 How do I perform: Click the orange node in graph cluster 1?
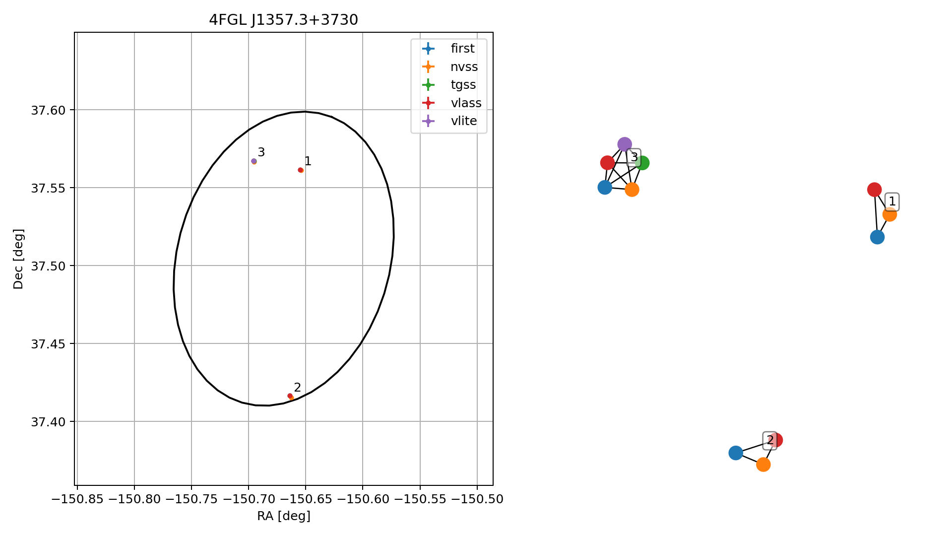click(x=889, y=215)
